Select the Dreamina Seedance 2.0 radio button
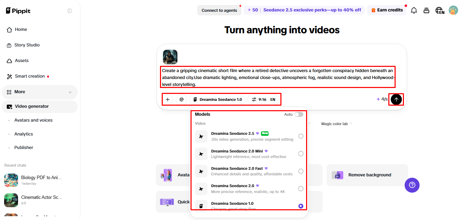This screenshot has width=473, height=220. pyautogui.click(x=301, y=189)
